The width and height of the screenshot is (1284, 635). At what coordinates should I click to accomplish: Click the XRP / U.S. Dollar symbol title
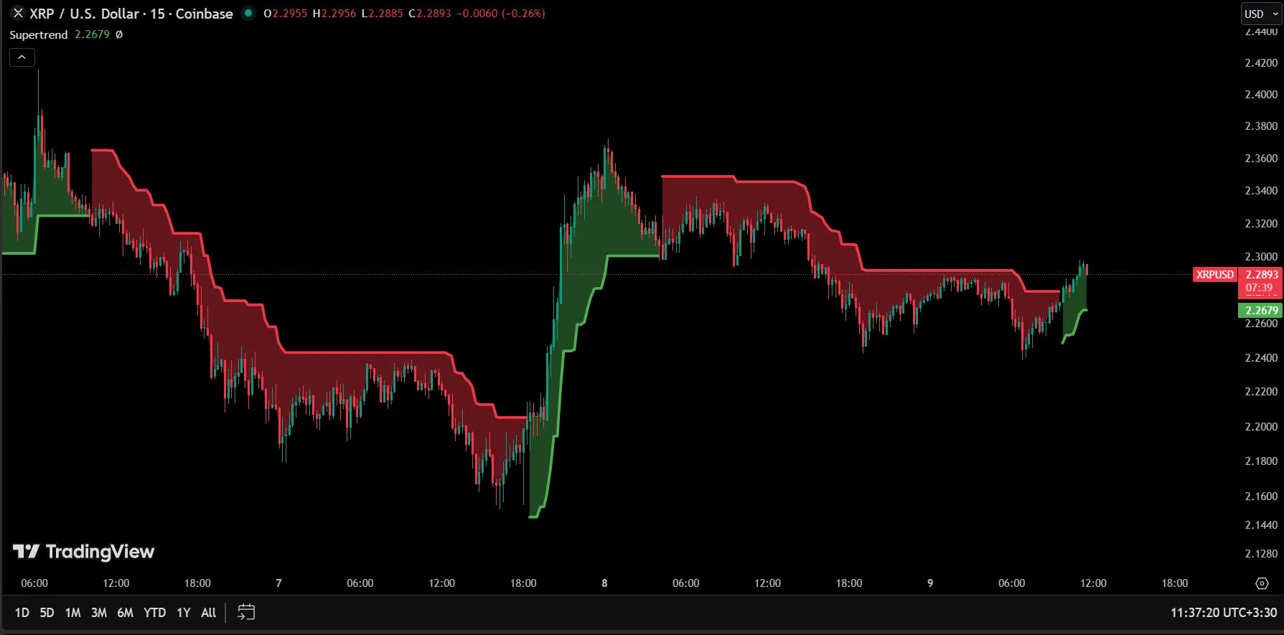(x=131, y=14)
